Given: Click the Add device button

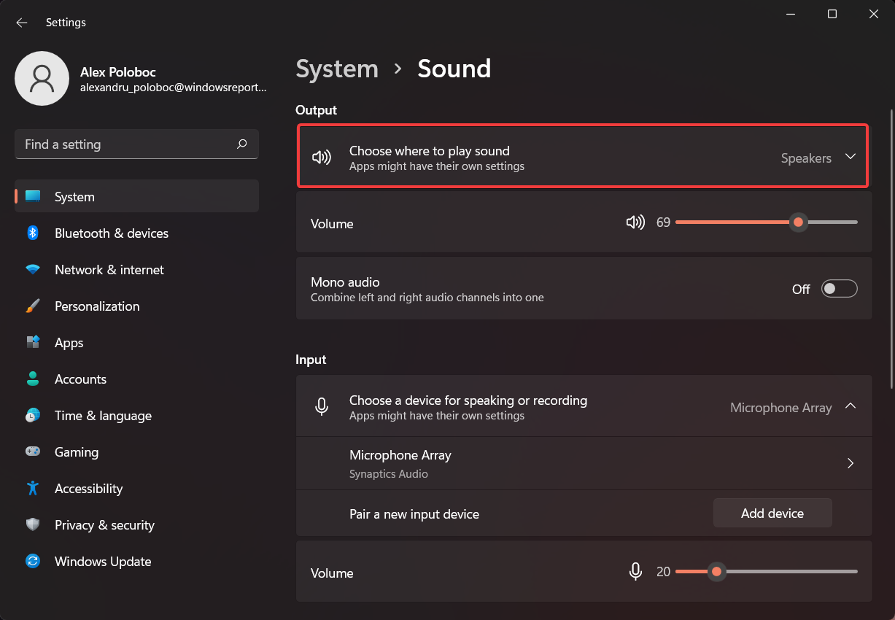Looking at the screenshot, I should (x=772, y=514).
